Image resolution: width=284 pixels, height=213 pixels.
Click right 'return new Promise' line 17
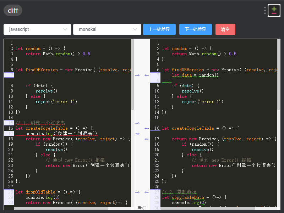(224, 139)
